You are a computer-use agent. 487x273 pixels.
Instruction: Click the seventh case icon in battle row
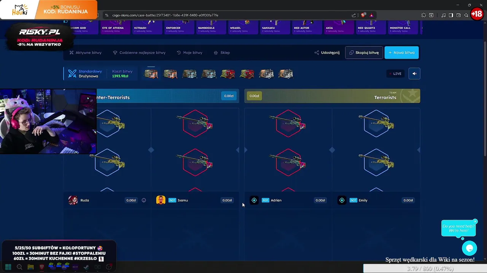tap(266, 74)
